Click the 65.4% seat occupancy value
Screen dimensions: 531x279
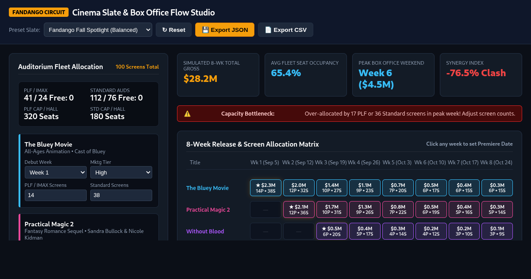click(286, 73)
